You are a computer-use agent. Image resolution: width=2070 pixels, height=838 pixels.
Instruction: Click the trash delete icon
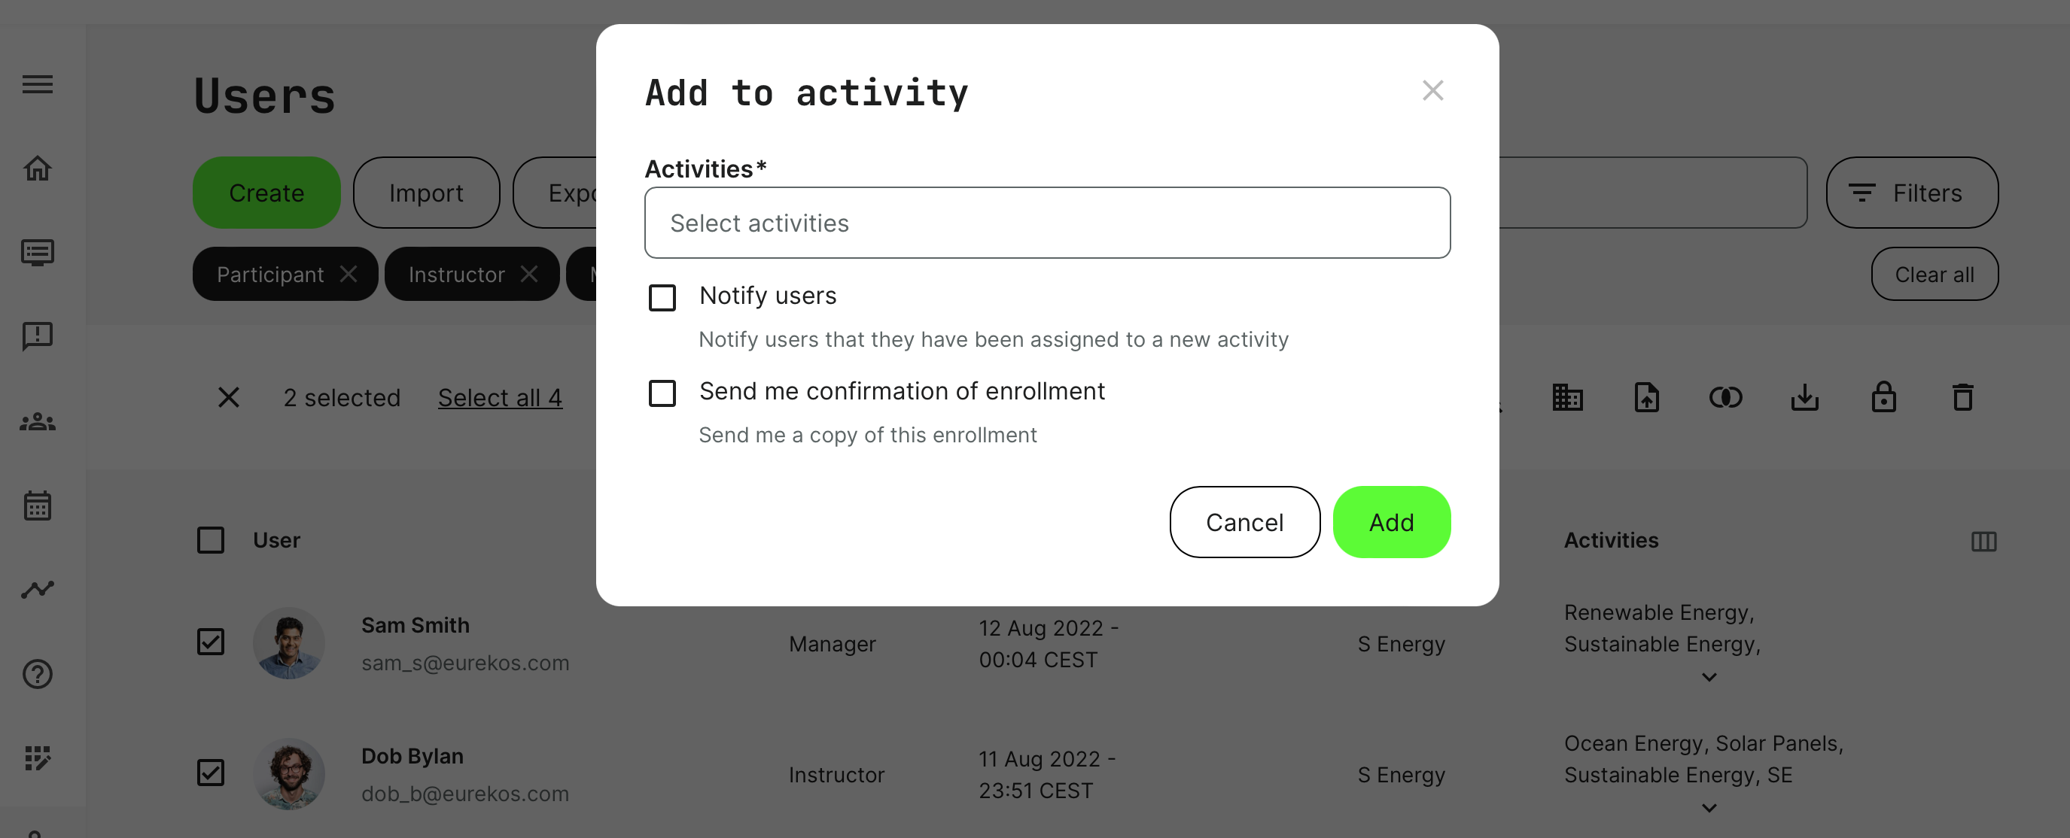point(1962,397)
